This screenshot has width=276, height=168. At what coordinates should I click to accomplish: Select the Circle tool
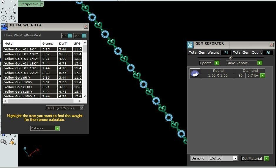point(4,18)
